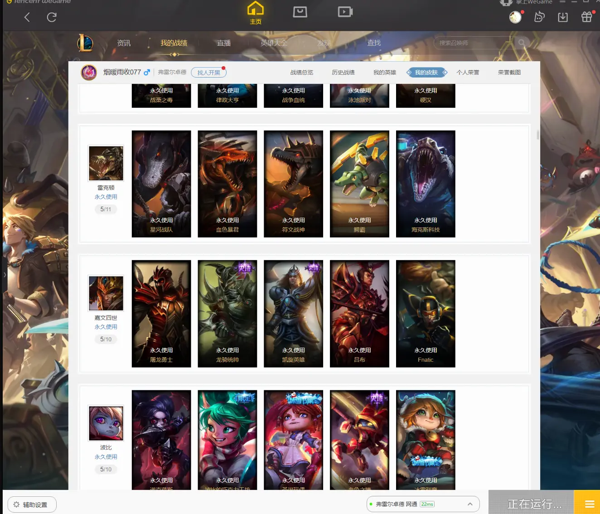Image resolution: width=600 pixels, height=514 pixels.
Task: Click the vertical scrollbar thumb
Action: pos(538,135)
